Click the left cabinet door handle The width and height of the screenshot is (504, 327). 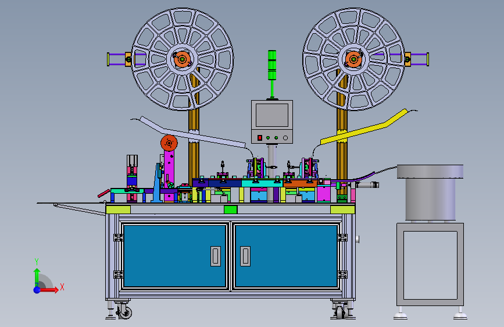[216, 256]
